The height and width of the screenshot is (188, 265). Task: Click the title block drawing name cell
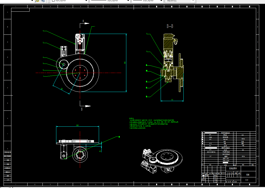233,168
